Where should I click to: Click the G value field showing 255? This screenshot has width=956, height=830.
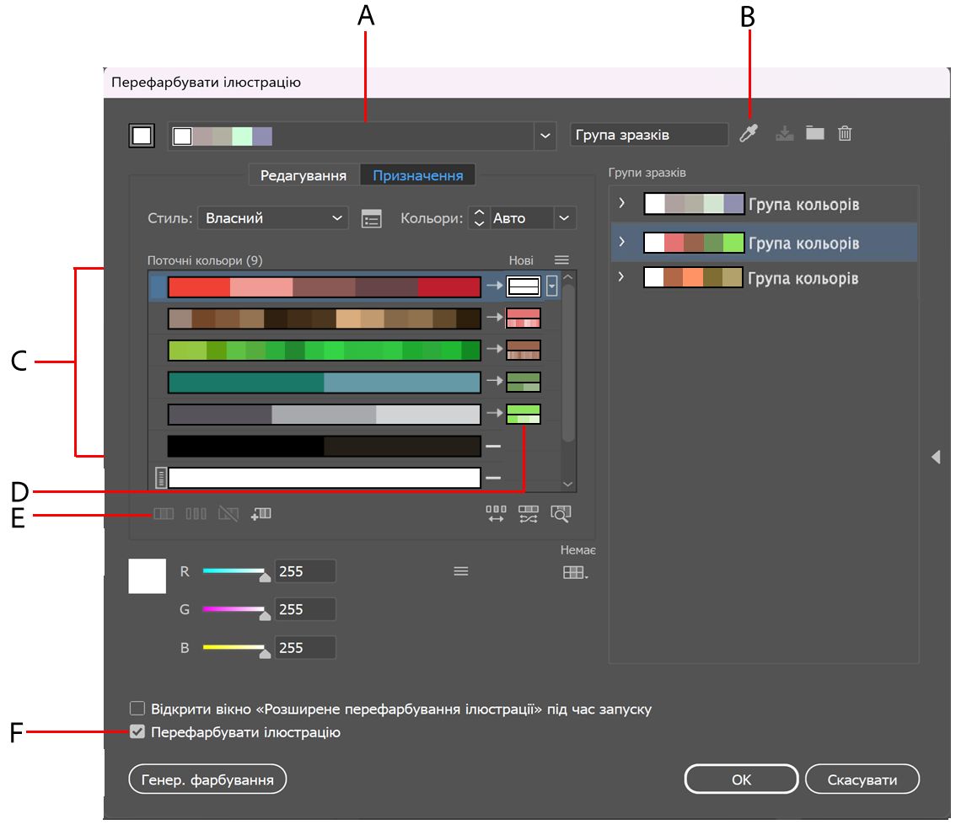point(304,609)
